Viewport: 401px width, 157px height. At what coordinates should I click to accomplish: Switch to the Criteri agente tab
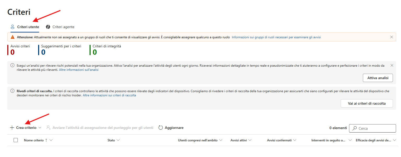(x=60, y=27)
